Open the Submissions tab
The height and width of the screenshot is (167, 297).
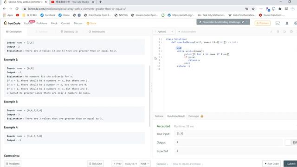click(x=97, y=32)
